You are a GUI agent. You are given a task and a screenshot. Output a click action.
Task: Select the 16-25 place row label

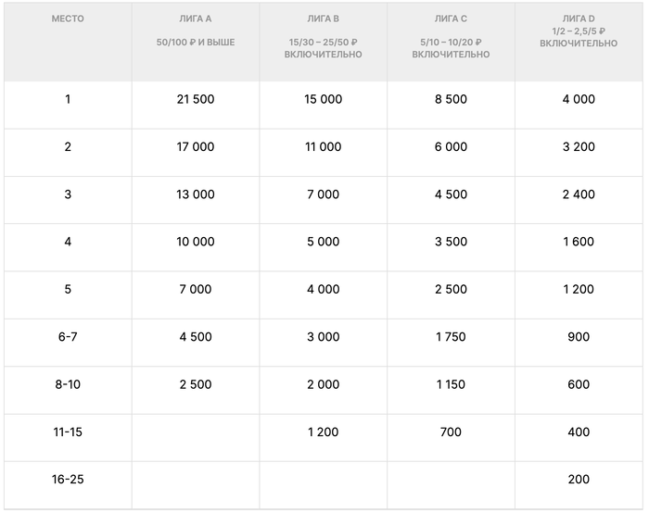tap(68, 480)
